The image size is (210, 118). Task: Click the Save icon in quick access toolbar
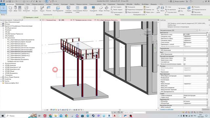click(x=10, y=1)
